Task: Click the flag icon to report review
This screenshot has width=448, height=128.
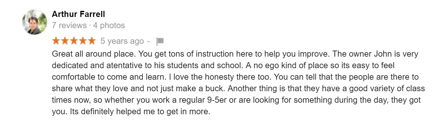Action: [160, 41]
